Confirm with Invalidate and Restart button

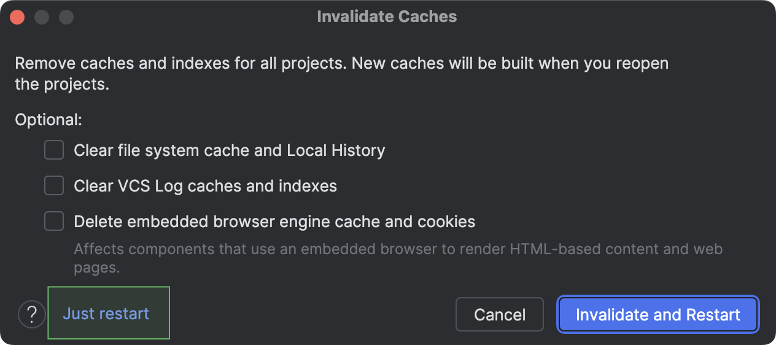click(658, 315)
